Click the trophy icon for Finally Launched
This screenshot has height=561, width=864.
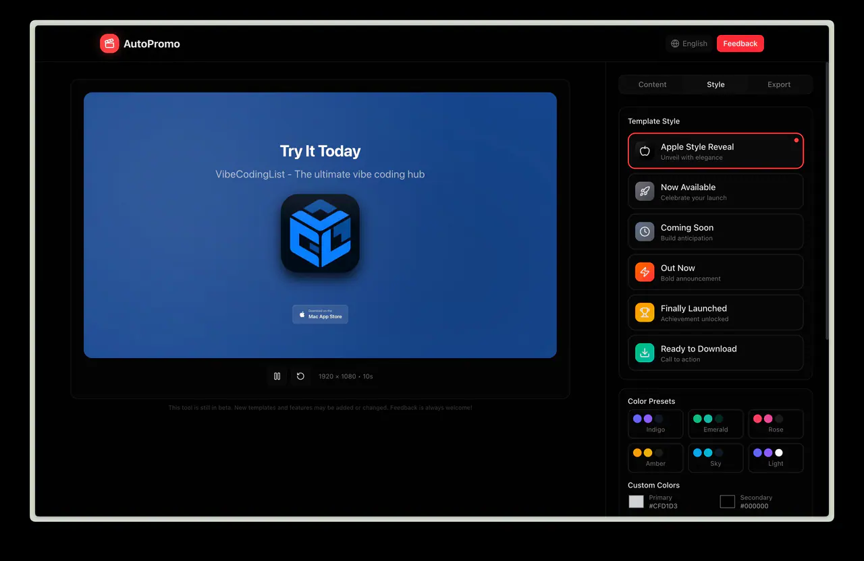(x=645, y=313)
